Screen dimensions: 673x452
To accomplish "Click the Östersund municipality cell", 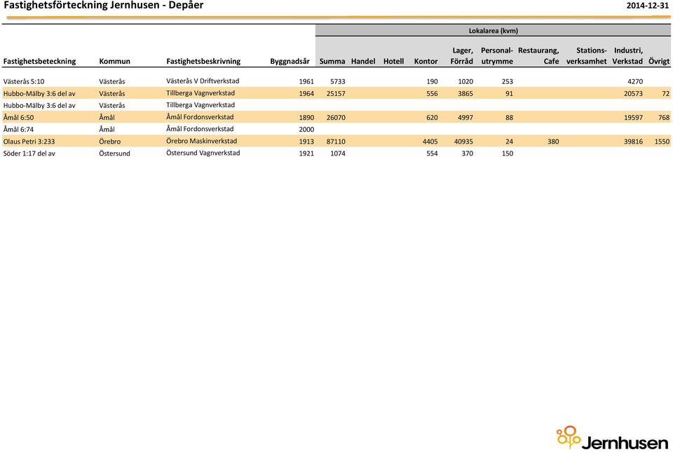I will [114, 153].
